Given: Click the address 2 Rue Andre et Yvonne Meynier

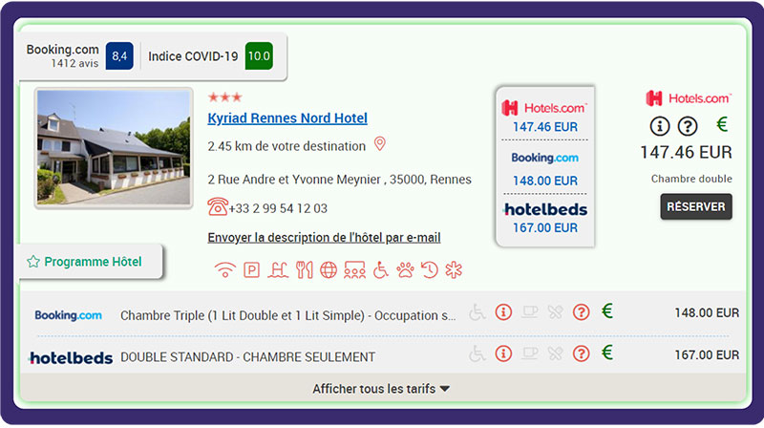Looking at the screenshot, I should (x=340, y=180).
